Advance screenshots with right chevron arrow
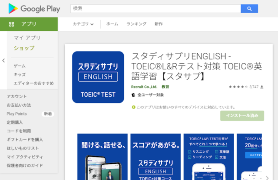278x180 pixels. 267,177
